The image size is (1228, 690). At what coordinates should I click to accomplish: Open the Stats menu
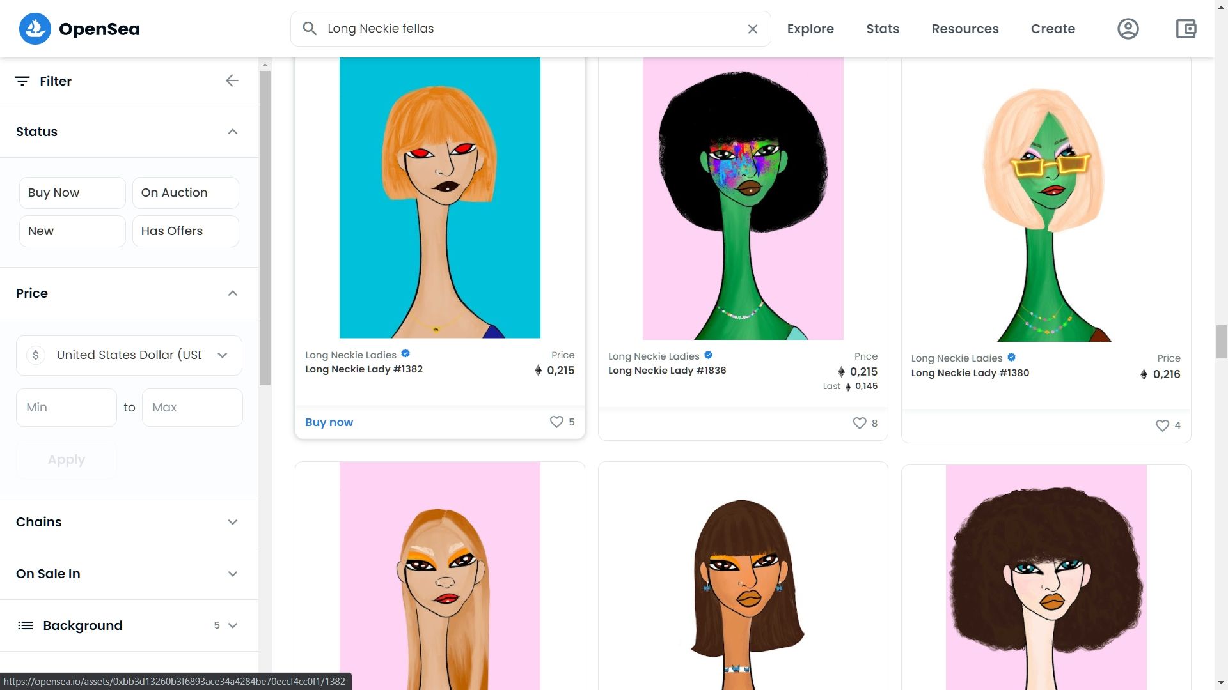point(882,29)
